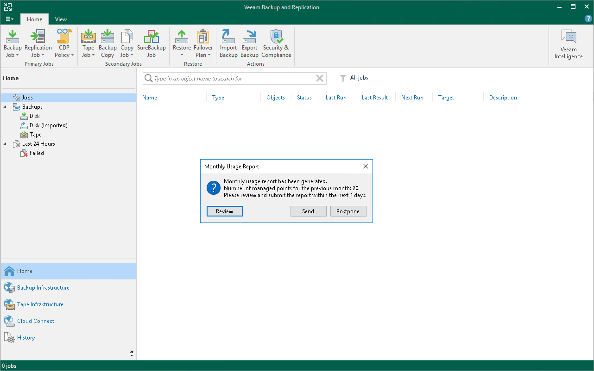Viewport: 594px width, 371px height.
Task: Open Import Backup action
Action: (x=228, y=43)
